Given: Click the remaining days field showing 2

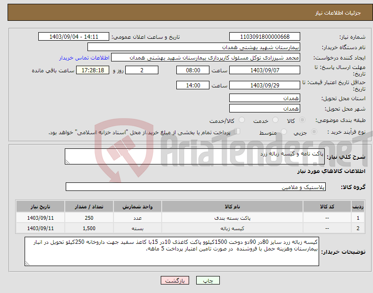Looking at the screenshot, I should pos(142,70).
